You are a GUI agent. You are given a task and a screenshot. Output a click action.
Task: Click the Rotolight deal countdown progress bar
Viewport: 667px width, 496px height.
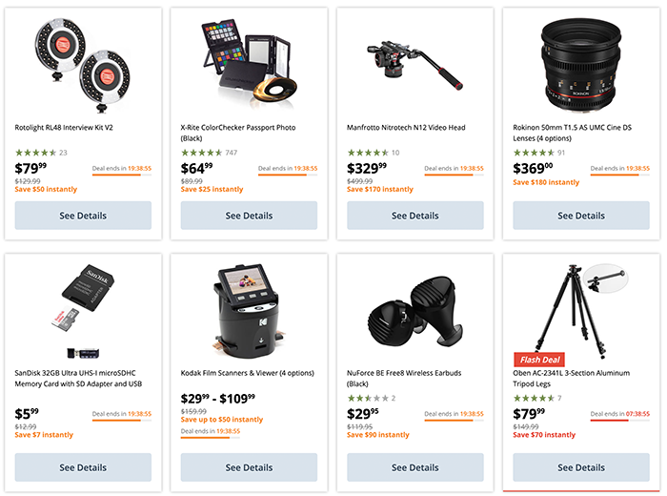pos(122,175)
